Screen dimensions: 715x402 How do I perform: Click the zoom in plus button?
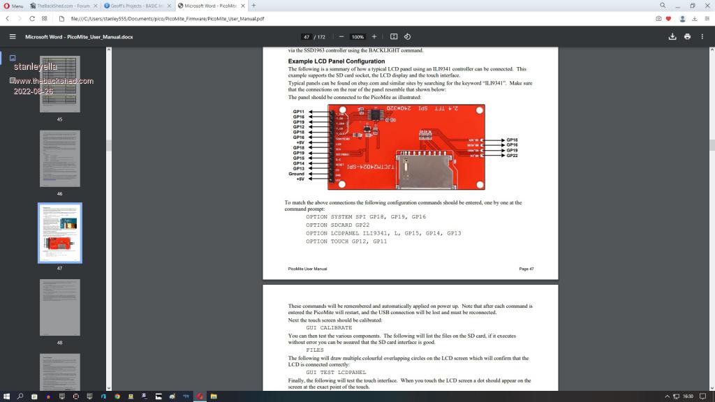pyautogui.click(x=374, y=36)
